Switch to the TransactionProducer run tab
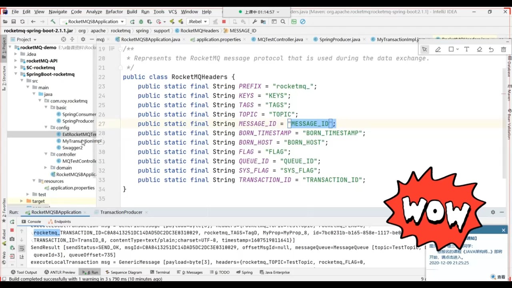512x288 pixels. click(121, 212)
